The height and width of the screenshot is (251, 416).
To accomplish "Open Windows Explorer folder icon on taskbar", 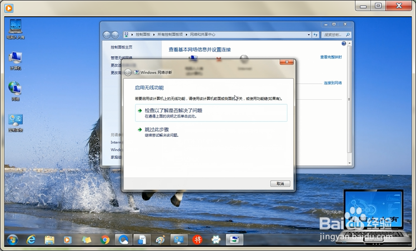I will click(49, 240).
